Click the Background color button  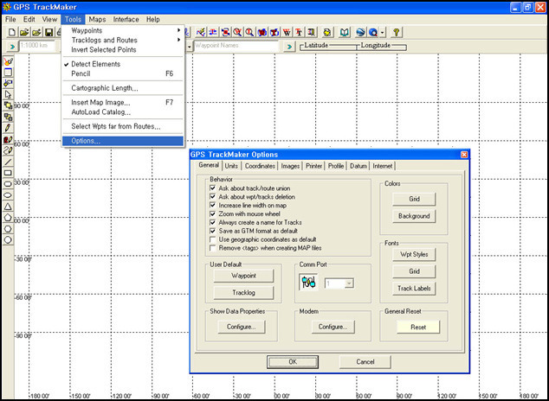414,216
